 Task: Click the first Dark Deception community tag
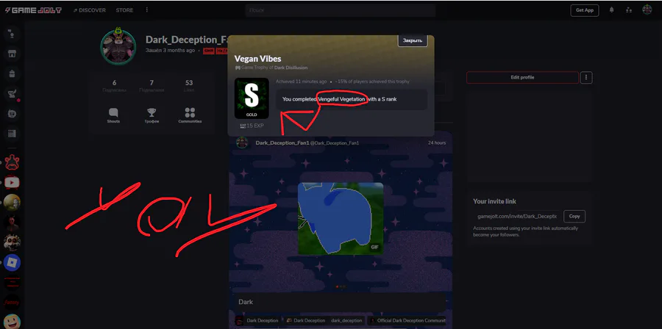coord(257,321)
